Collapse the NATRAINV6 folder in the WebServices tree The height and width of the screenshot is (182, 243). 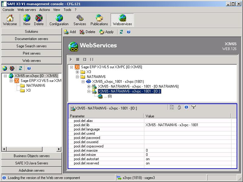[77, 77]
